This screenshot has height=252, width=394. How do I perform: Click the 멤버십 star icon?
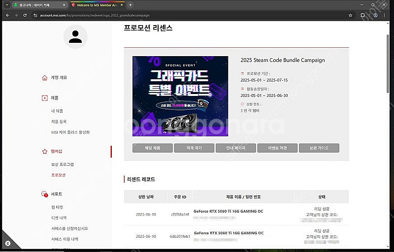click(44, 152)
